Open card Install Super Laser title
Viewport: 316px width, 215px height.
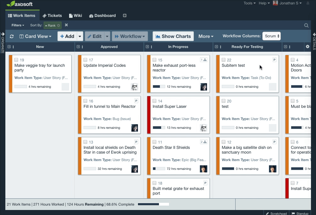(x=170, y=106)
